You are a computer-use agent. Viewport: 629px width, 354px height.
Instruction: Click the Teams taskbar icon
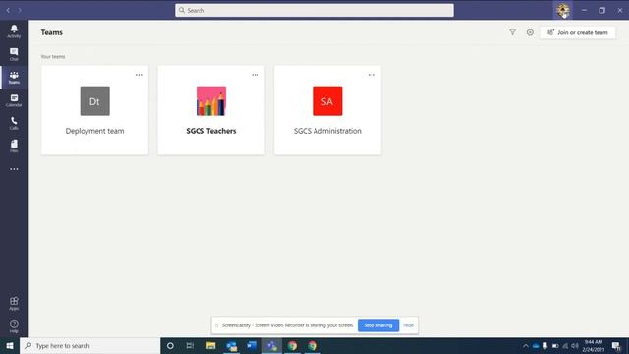tap(272, 345)
